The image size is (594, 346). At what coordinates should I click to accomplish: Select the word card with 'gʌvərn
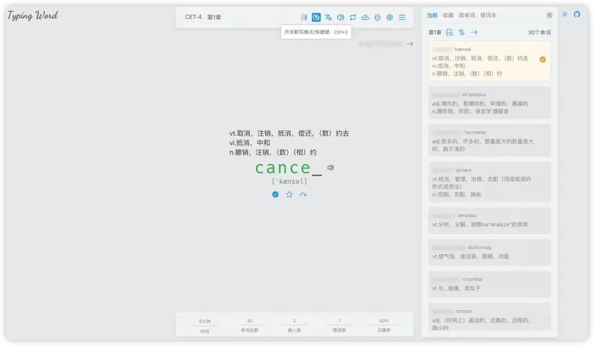pos(490,182)
